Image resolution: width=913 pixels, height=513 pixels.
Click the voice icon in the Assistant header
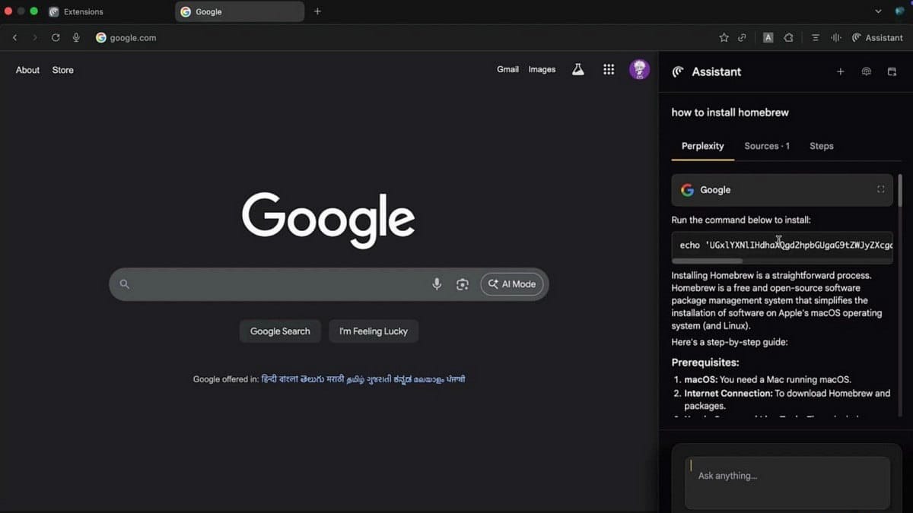pos(866,71)
